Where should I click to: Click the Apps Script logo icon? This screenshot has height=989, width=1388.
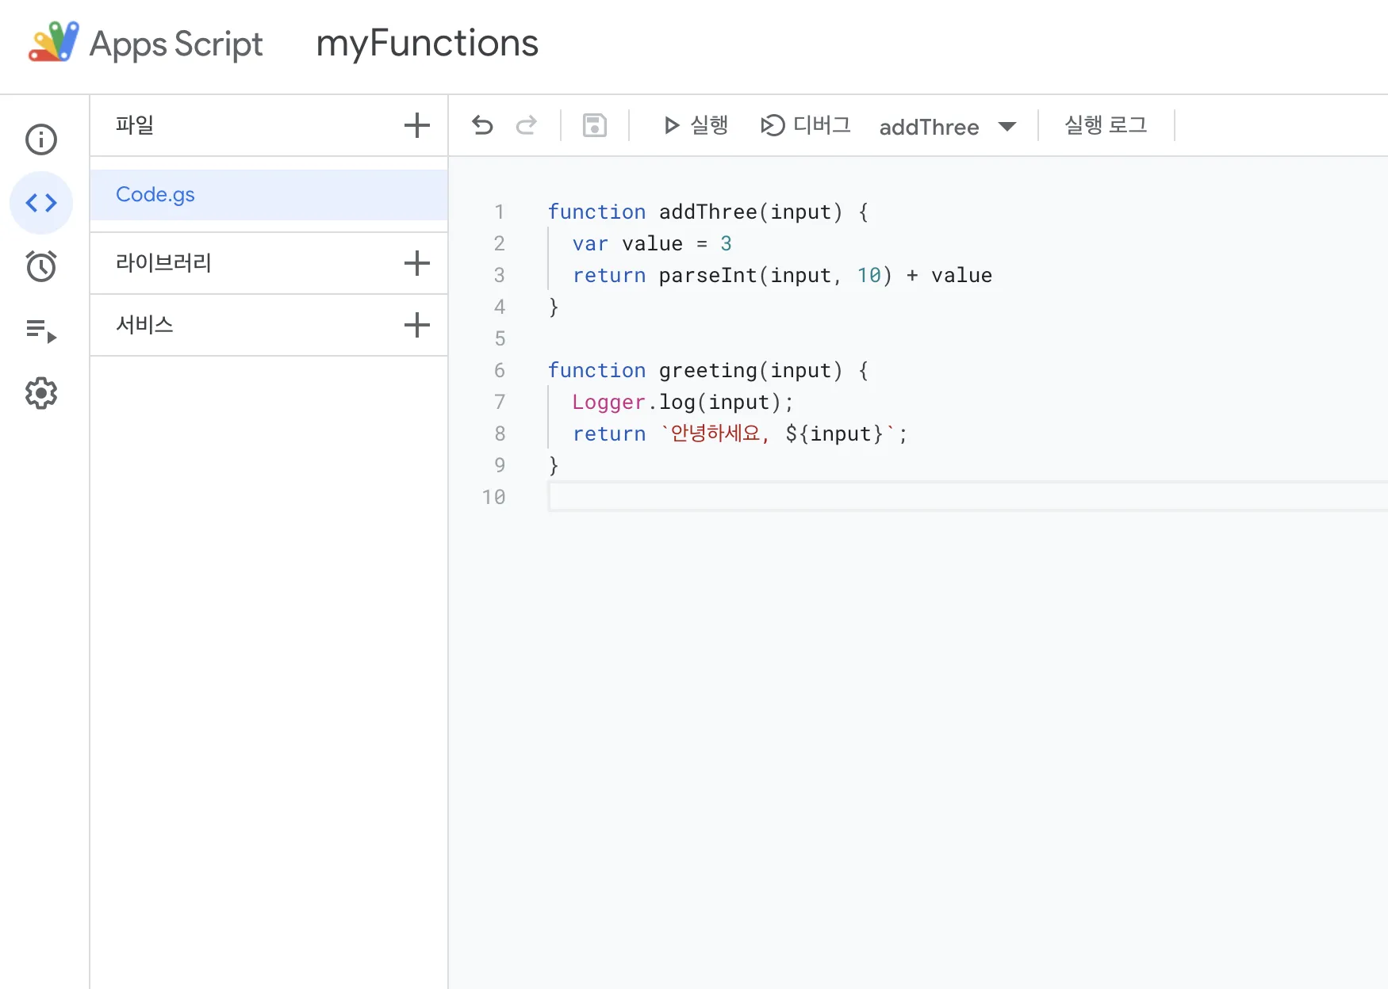(53, 43)
